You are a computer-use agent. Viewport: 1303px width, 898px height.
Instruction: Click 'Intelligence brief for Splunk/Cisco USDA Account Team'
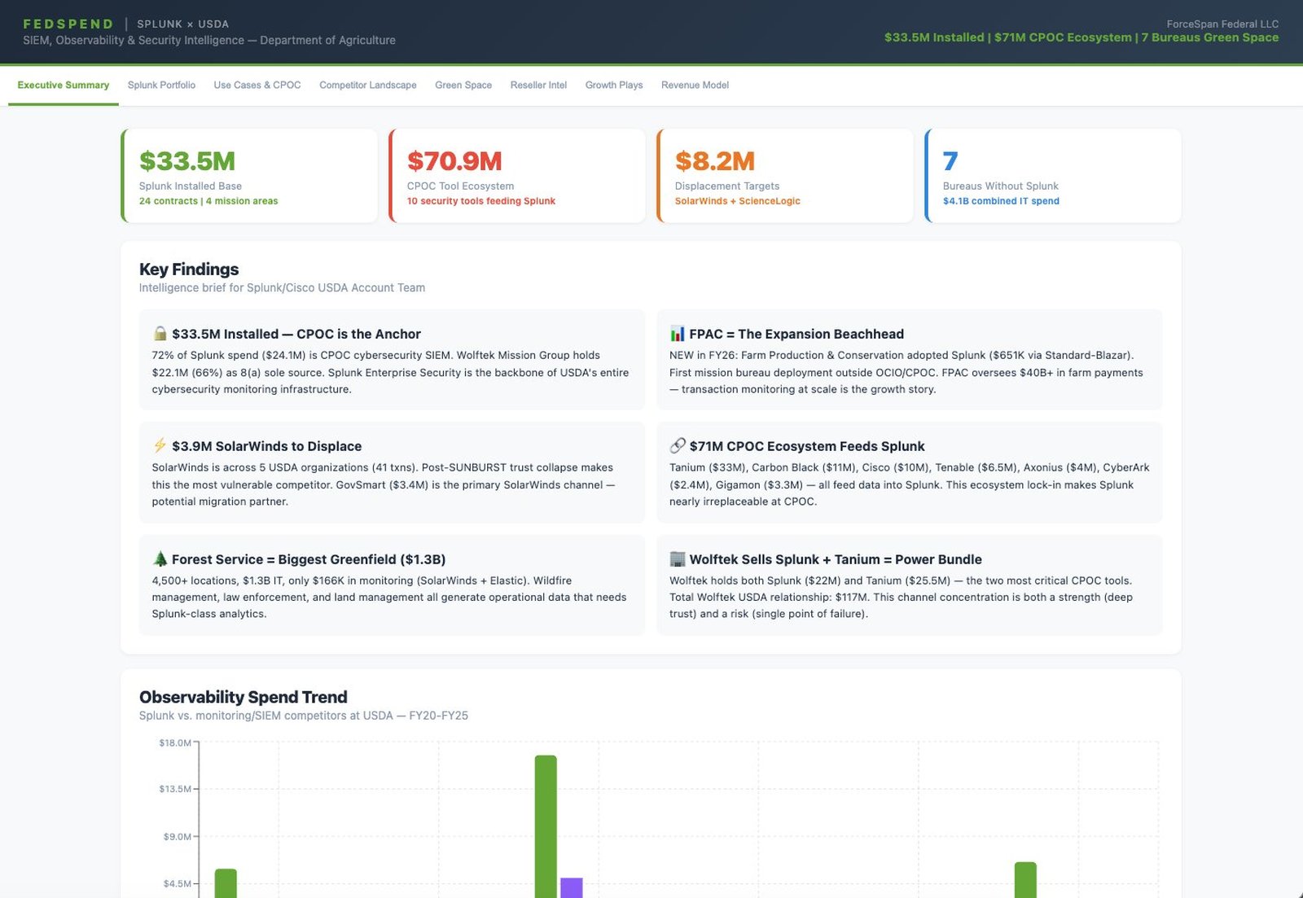coord(282,288)
